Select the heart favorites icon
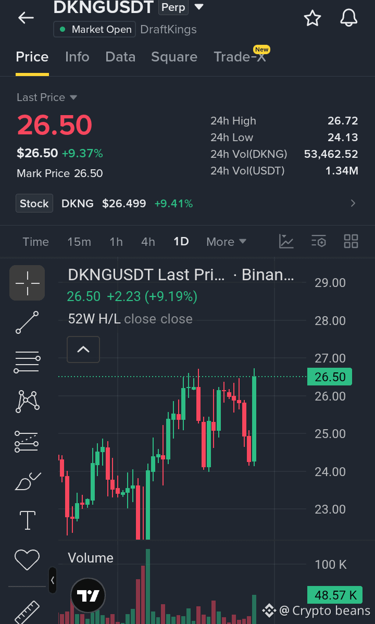The width and height of the screenshot is (375, 624). pos(27,559)
